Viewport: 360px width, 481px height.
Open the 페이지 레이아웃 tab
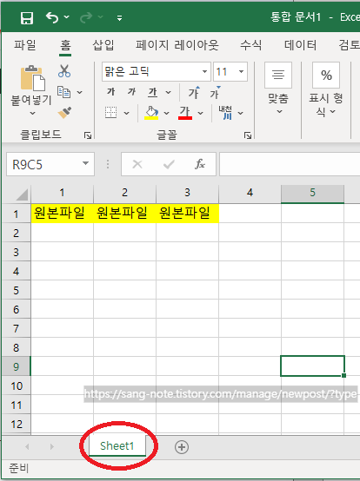click(x=177, y=45)
